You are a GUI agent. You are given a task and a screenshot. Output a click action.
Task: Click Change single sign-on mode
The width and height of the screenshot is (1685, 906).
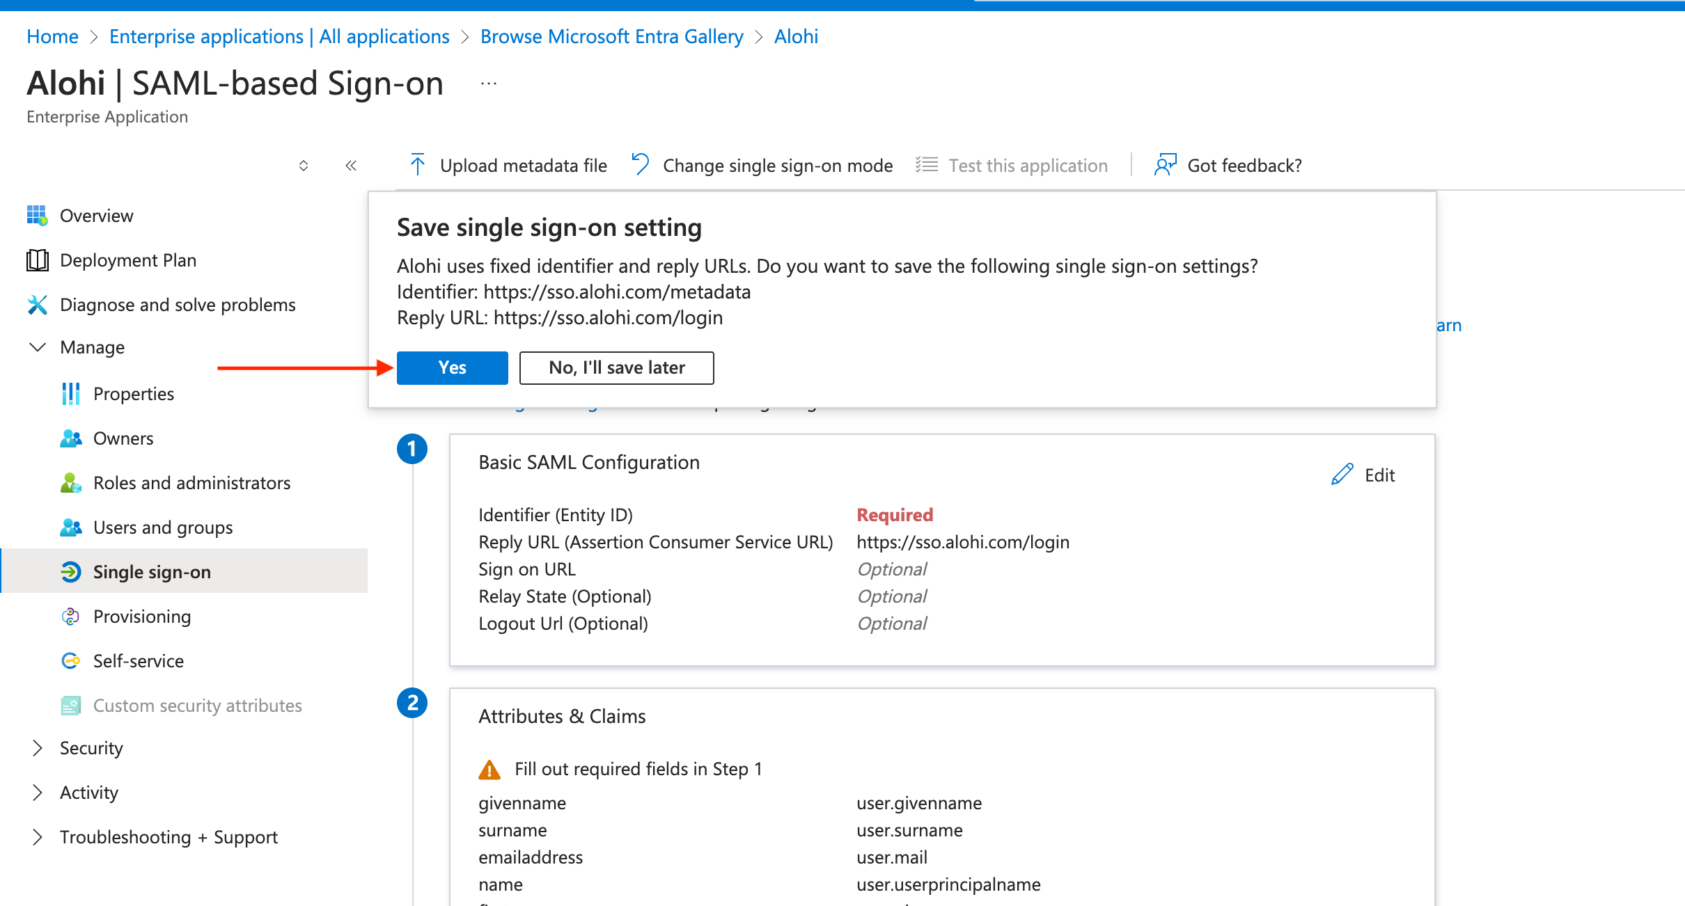[x=762, y=165]
